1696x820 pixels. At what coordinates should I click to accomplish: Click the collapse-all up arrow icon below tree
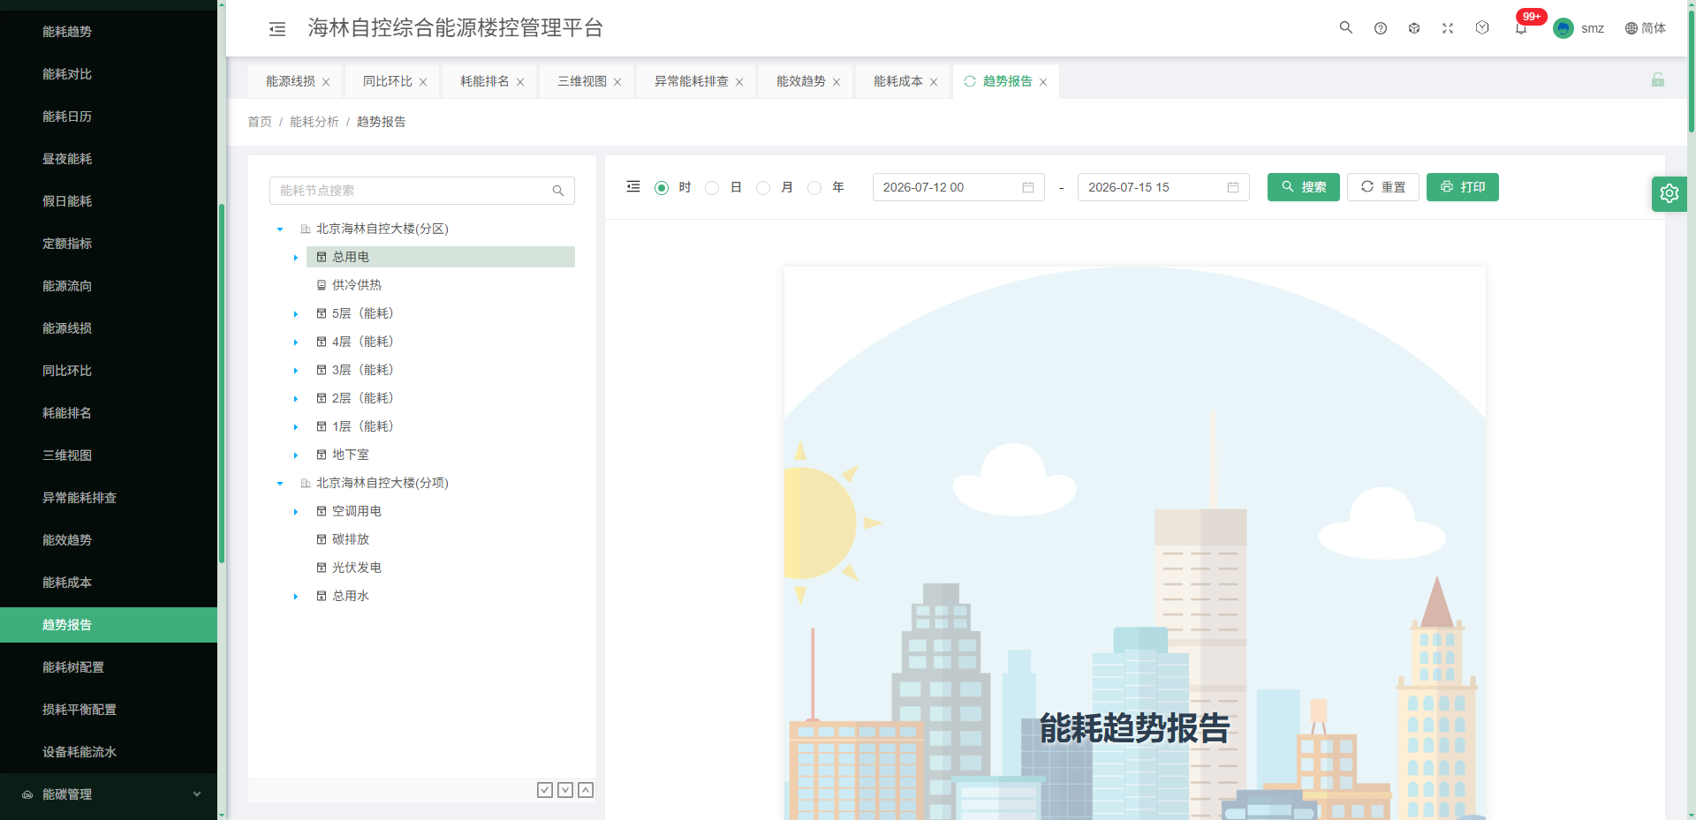pyautogui.click(x=586, y=790)
